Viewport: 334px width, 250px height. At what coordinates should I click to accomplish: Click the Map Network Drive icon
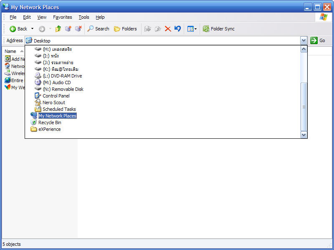click(x=68, y=29)
